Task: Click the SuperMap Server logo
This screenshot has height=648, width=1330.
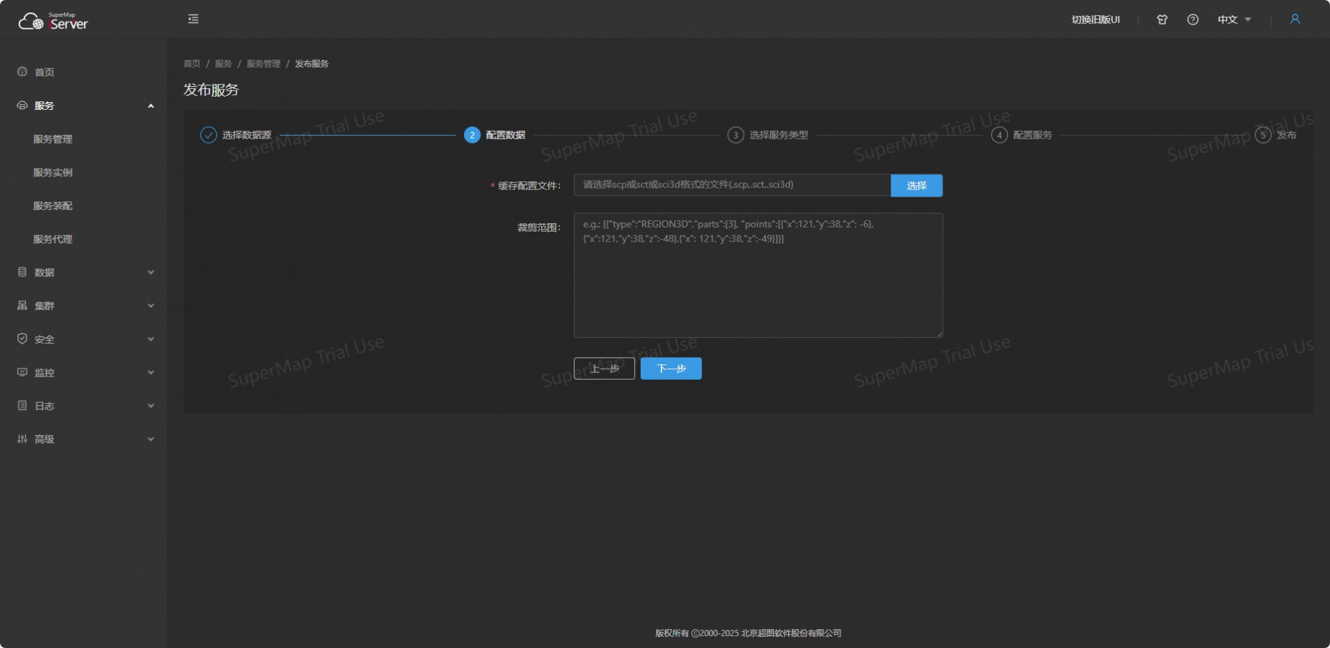Action: pyautogui.click(x=53, y=21)
